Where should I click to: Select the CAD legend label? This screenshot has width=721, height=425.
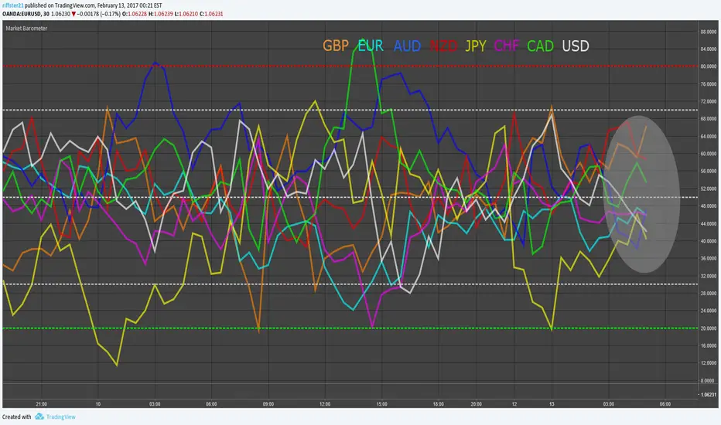click(540, 46)
